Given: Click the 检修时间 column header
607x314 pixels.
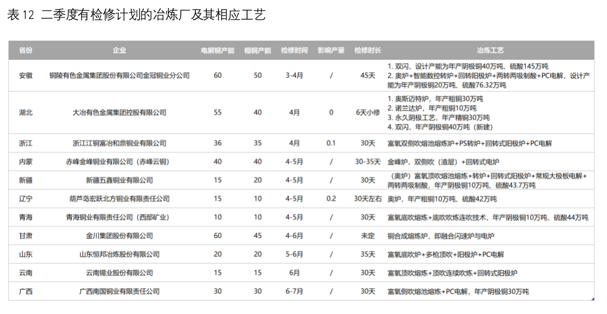Looking at the screenshot, I should tap(294, 50).
